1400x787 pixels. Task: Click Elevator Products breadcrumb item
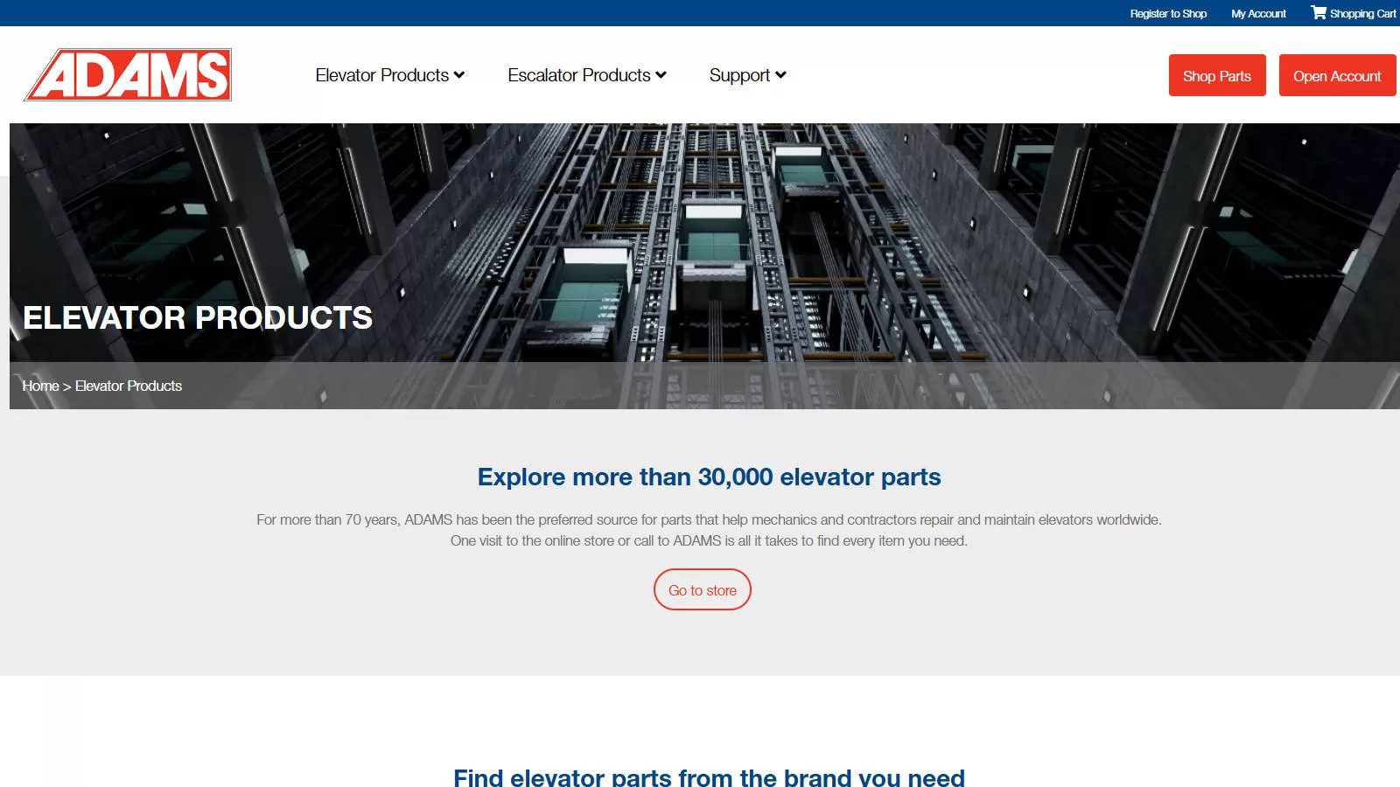point(129,386)
